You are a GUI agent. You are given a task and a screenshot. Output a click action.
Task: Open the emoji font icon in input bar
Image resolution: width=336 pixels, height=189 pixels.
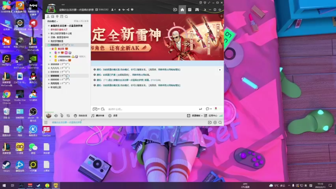(103, 109)
